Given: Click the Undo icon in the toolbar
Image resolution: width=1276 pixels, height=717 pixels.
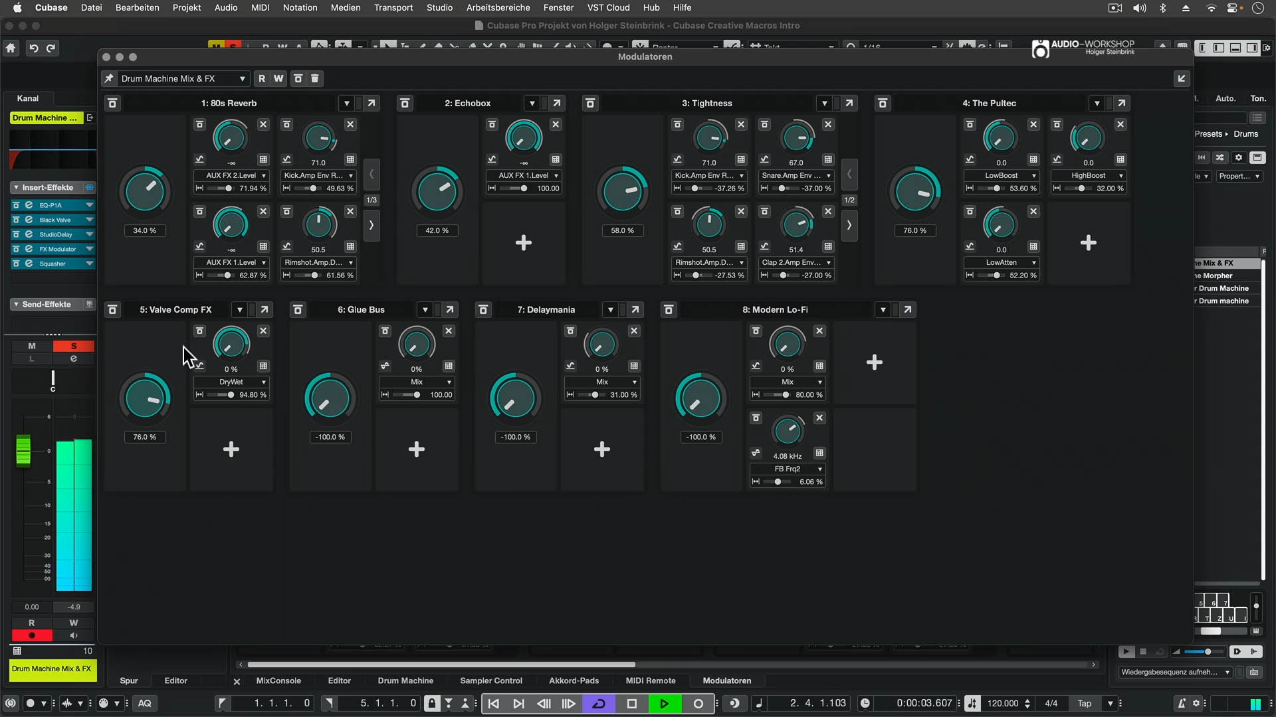Looking at the screenshot, I should (33, 48).
